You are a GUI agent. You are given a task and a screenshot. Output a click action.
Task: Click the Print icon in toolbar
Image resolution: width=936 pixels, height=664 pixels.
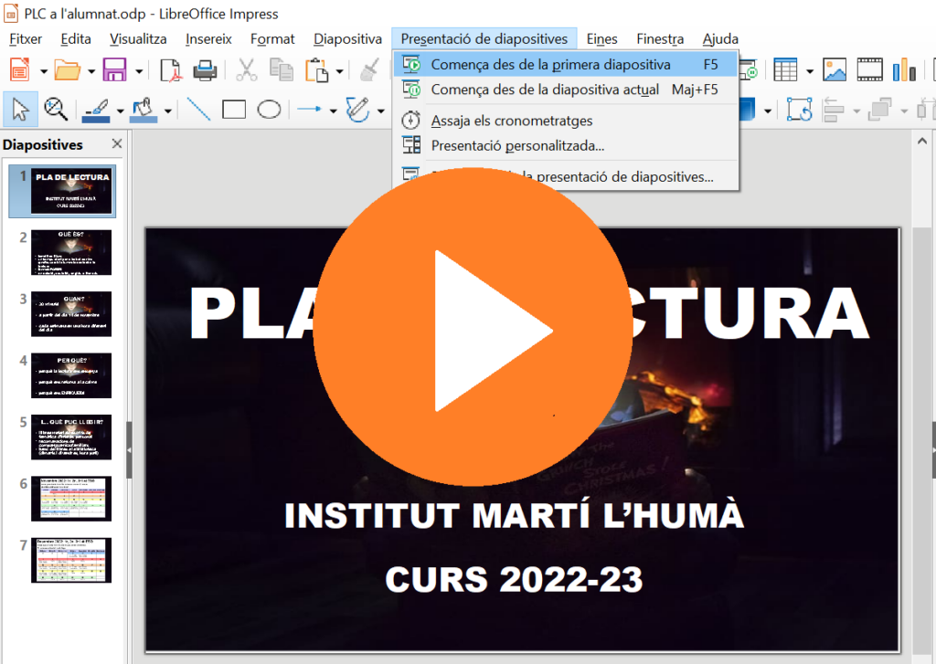point(204,70)
